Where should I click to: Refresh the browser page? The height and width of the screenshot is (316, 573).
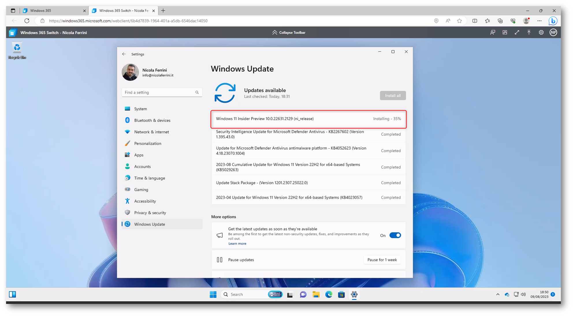27,21
